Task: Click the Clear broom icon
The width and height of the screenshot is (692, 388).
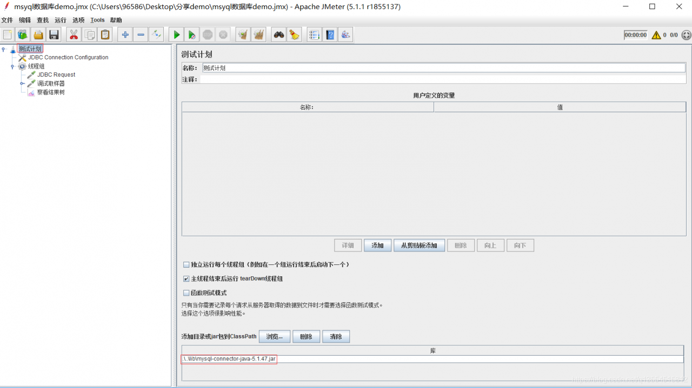Action: click(243, 35)
